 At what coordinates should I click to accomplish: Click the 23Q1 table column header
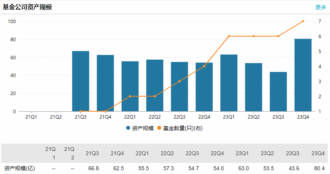click(x=242, y=153)
